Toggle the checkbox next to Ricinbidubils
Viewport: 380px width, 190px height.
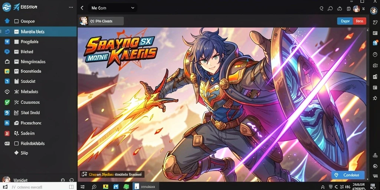pos(16,144)
